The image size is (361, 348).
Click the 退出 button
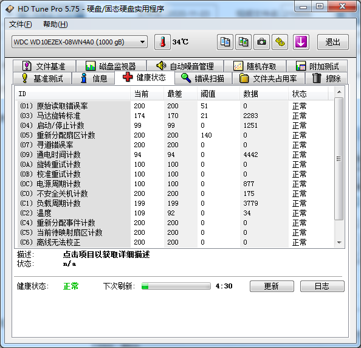tap(333, 42)
